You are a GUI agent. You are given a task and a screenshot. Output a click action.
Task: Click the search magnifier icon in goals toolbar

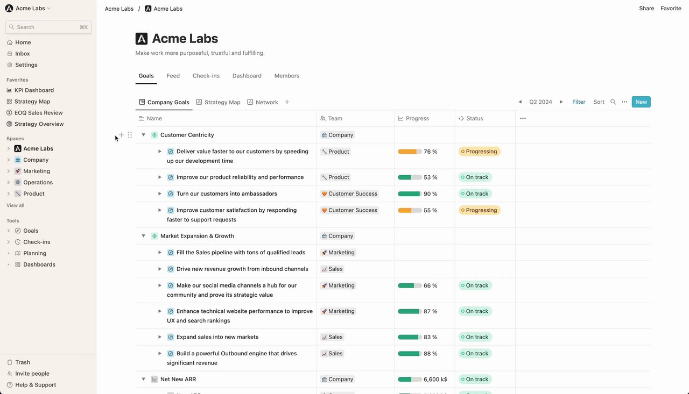pos(613,102)
